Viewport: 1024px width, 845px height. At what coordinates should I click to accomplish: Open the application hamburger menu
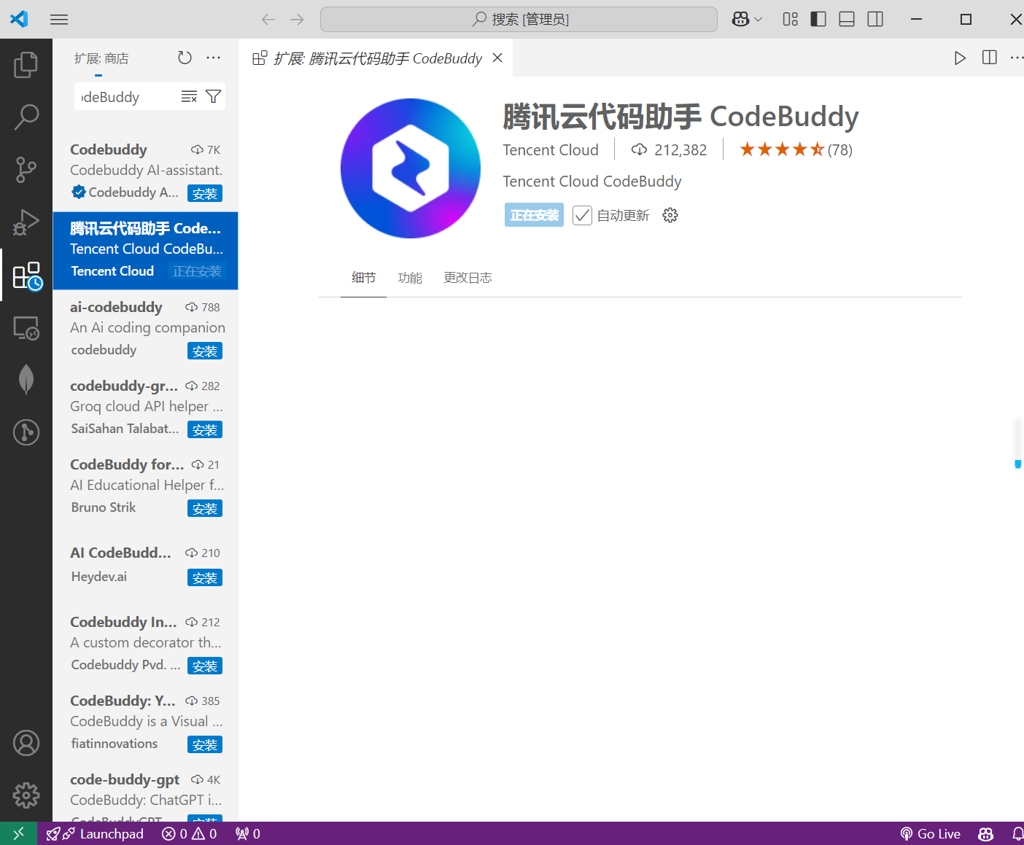pos(59,20)
